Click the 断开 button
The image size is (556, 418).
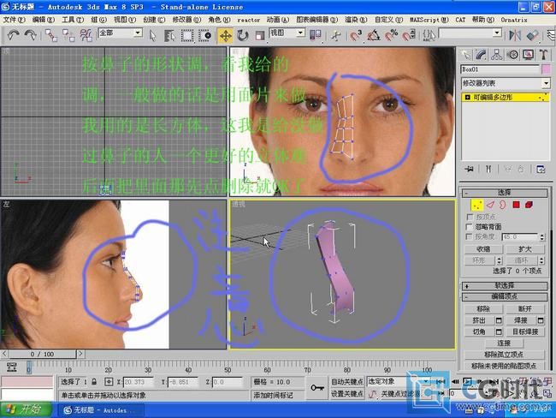pos(525,309)
